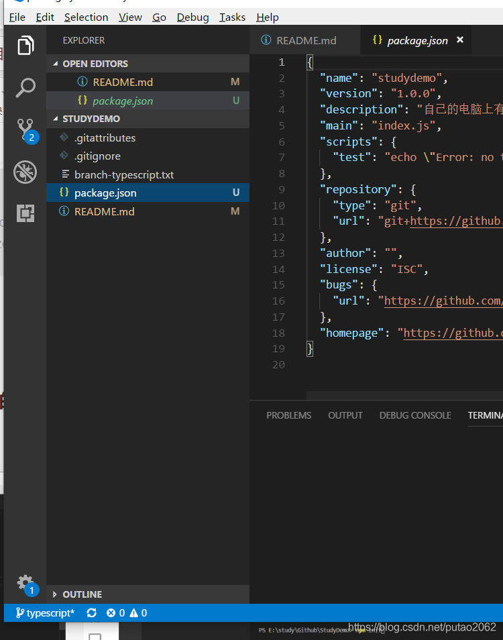Switch to the README.md editor tab

point(304,40)
